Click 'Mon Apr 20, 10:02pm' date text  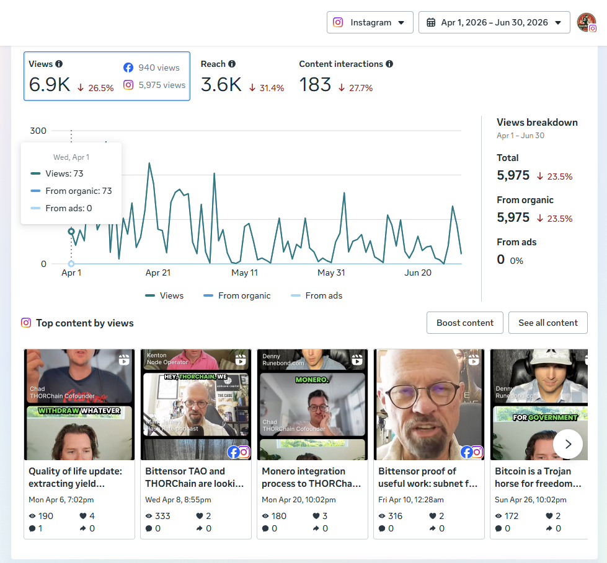point(298,500)
